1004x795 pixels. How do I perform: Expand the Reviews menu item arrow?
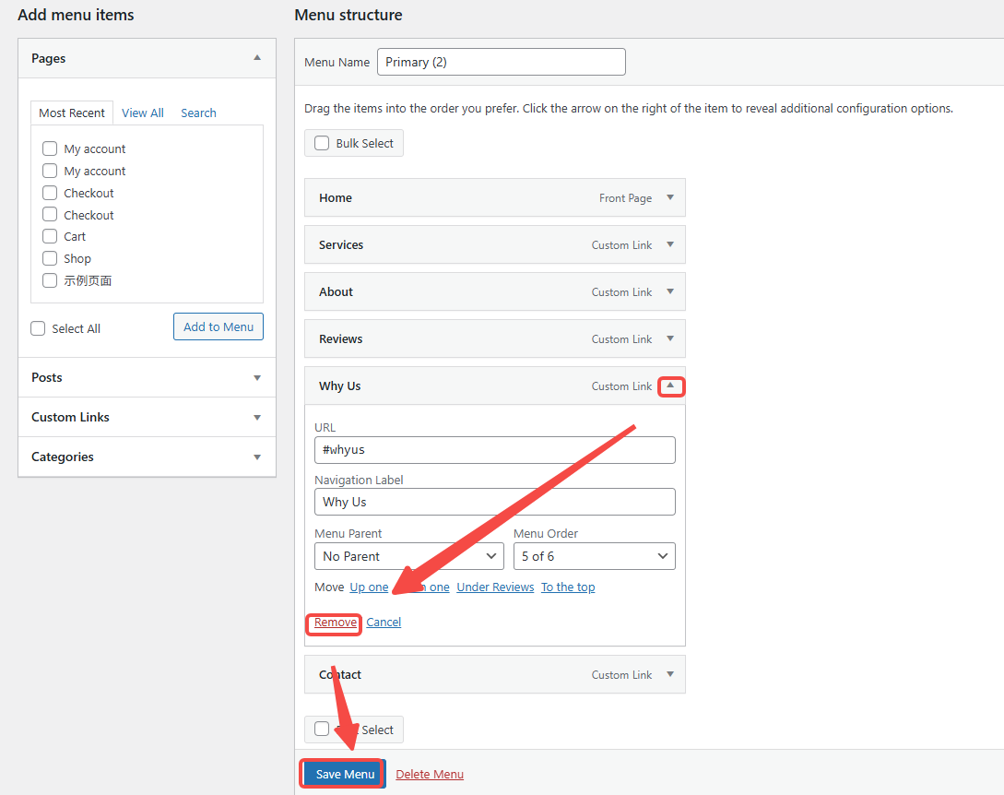[x=670, y=338]
